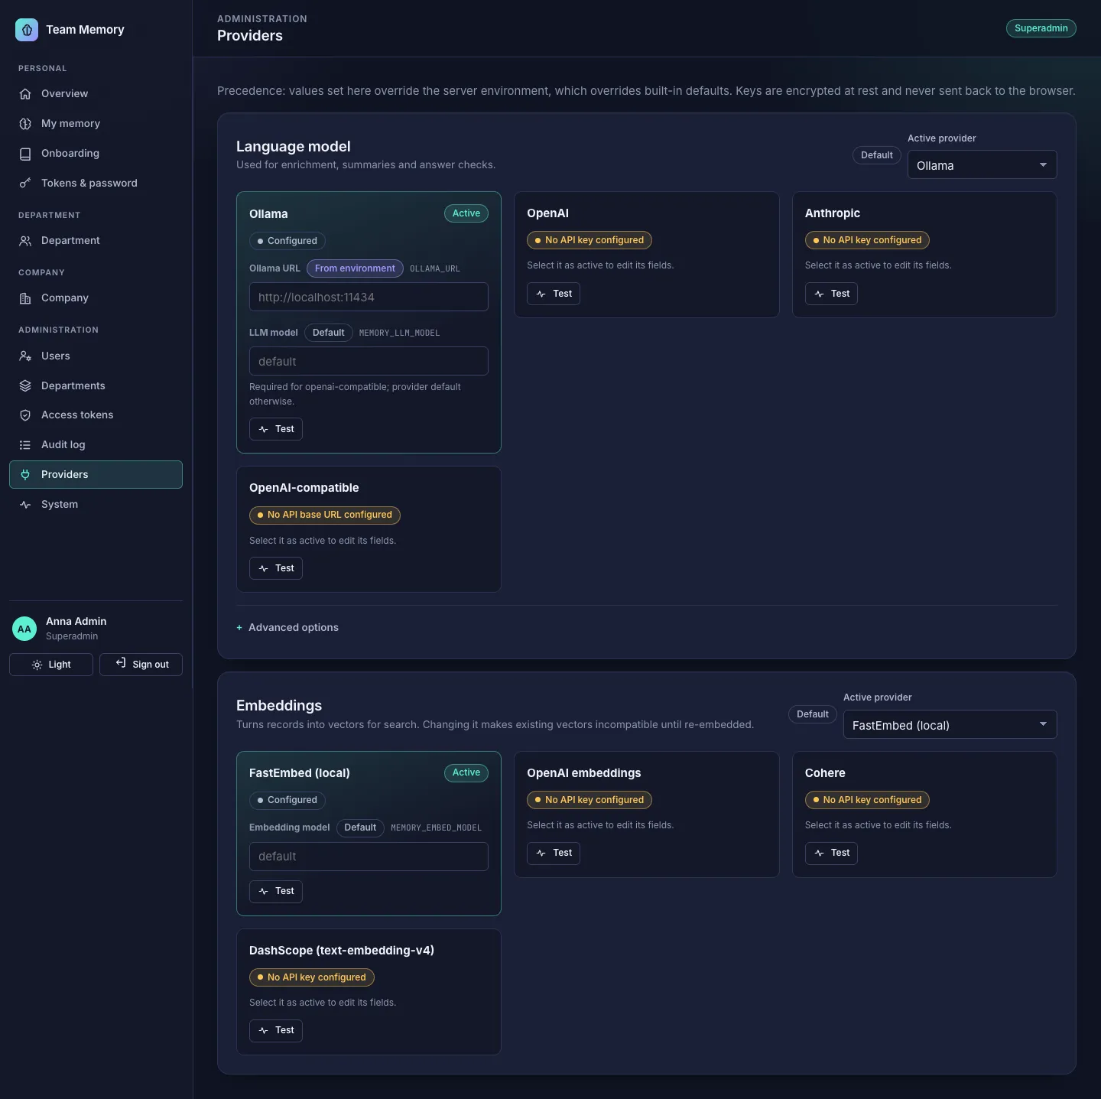This screenshot has height=1099, width=1101.
Task: Click the Department people icon
Action: click(x=25, y=241)
